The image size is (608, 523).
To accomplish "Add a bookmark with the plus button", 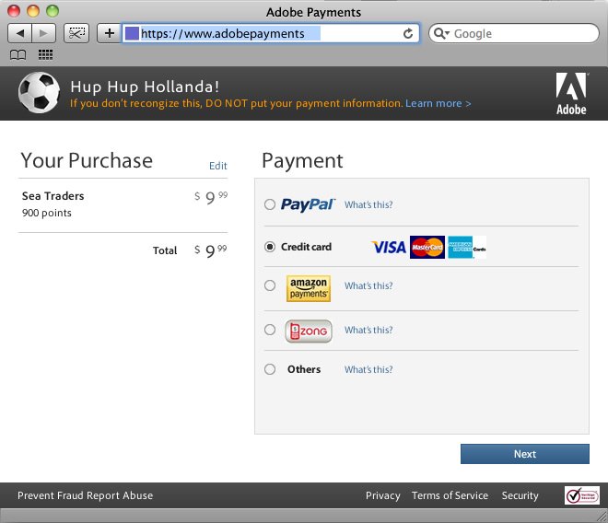I will 110,33.
